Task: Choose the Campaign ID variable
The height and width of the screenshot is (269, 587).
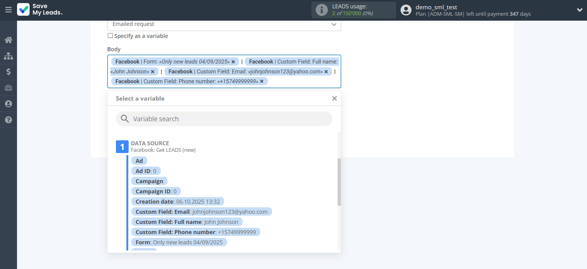Action: [156, 192]
